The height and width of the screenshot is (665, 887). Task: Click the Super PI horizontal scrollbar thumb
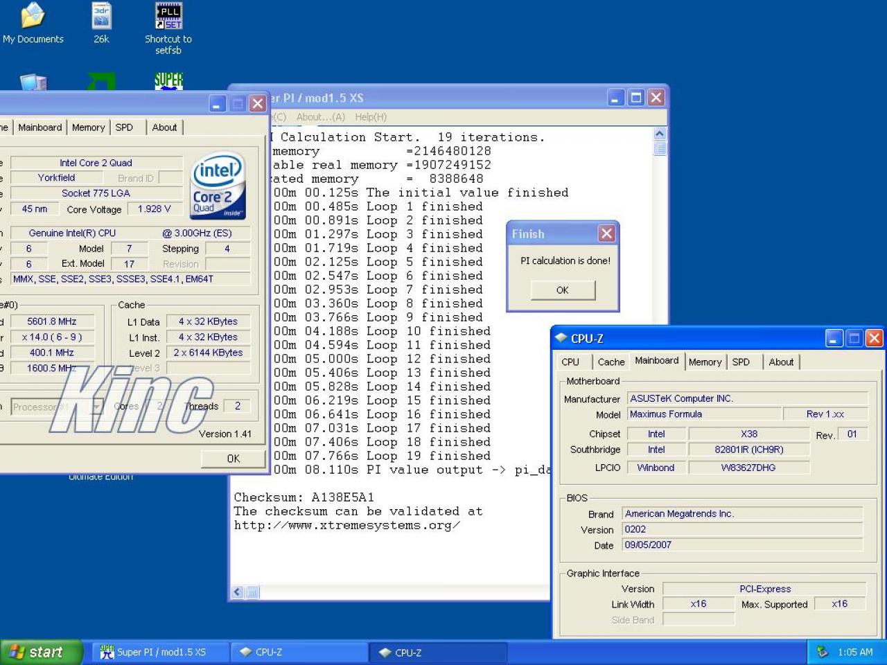(x=252, y=592)
